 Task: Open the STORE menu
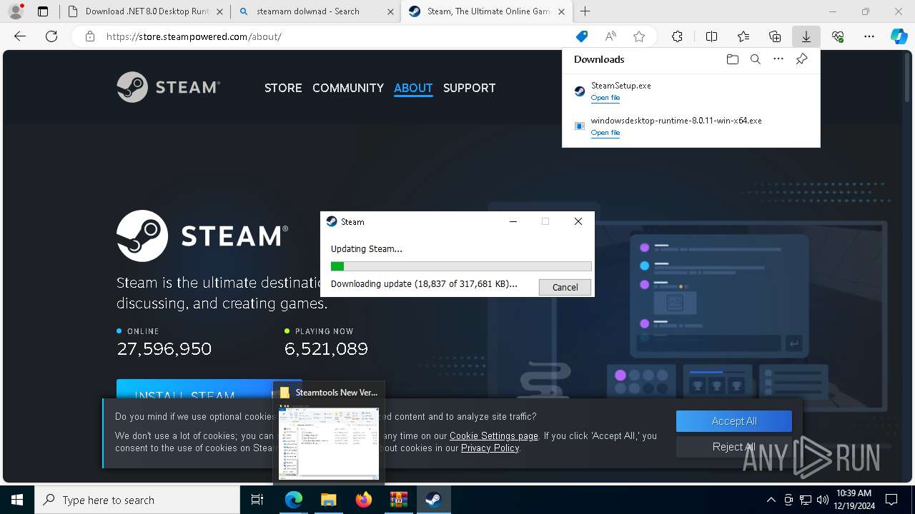pos(283,88)
